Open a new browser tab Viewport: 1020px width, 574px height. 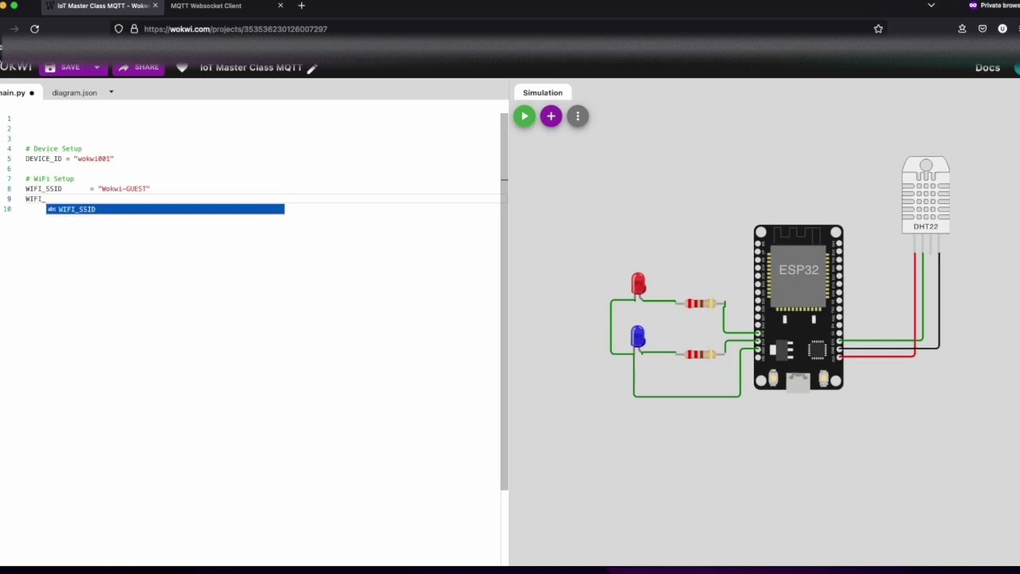coord(301,6)
